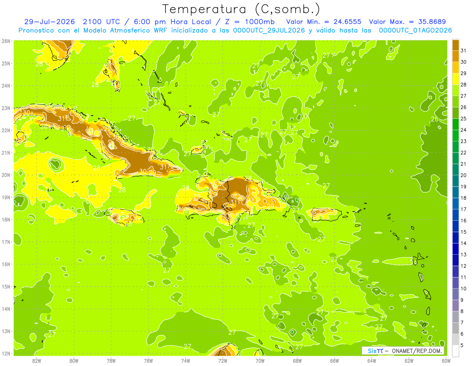Pick yellow legend band between 28 and 29
This screenshot has height=366, width=474.
click(455, 79)
